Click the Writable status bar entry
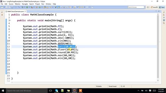 point(99,86)
